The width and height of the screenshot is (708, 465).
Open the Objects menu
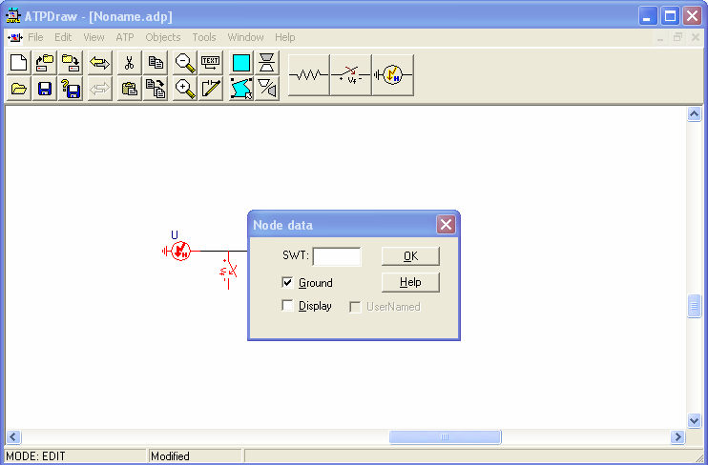click(x=163, y=37)
